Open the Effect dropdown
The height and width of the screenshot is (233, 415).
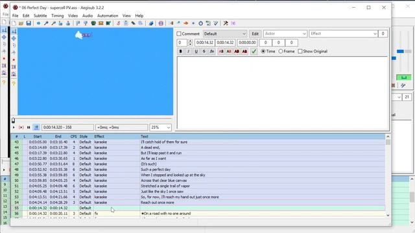343,34
